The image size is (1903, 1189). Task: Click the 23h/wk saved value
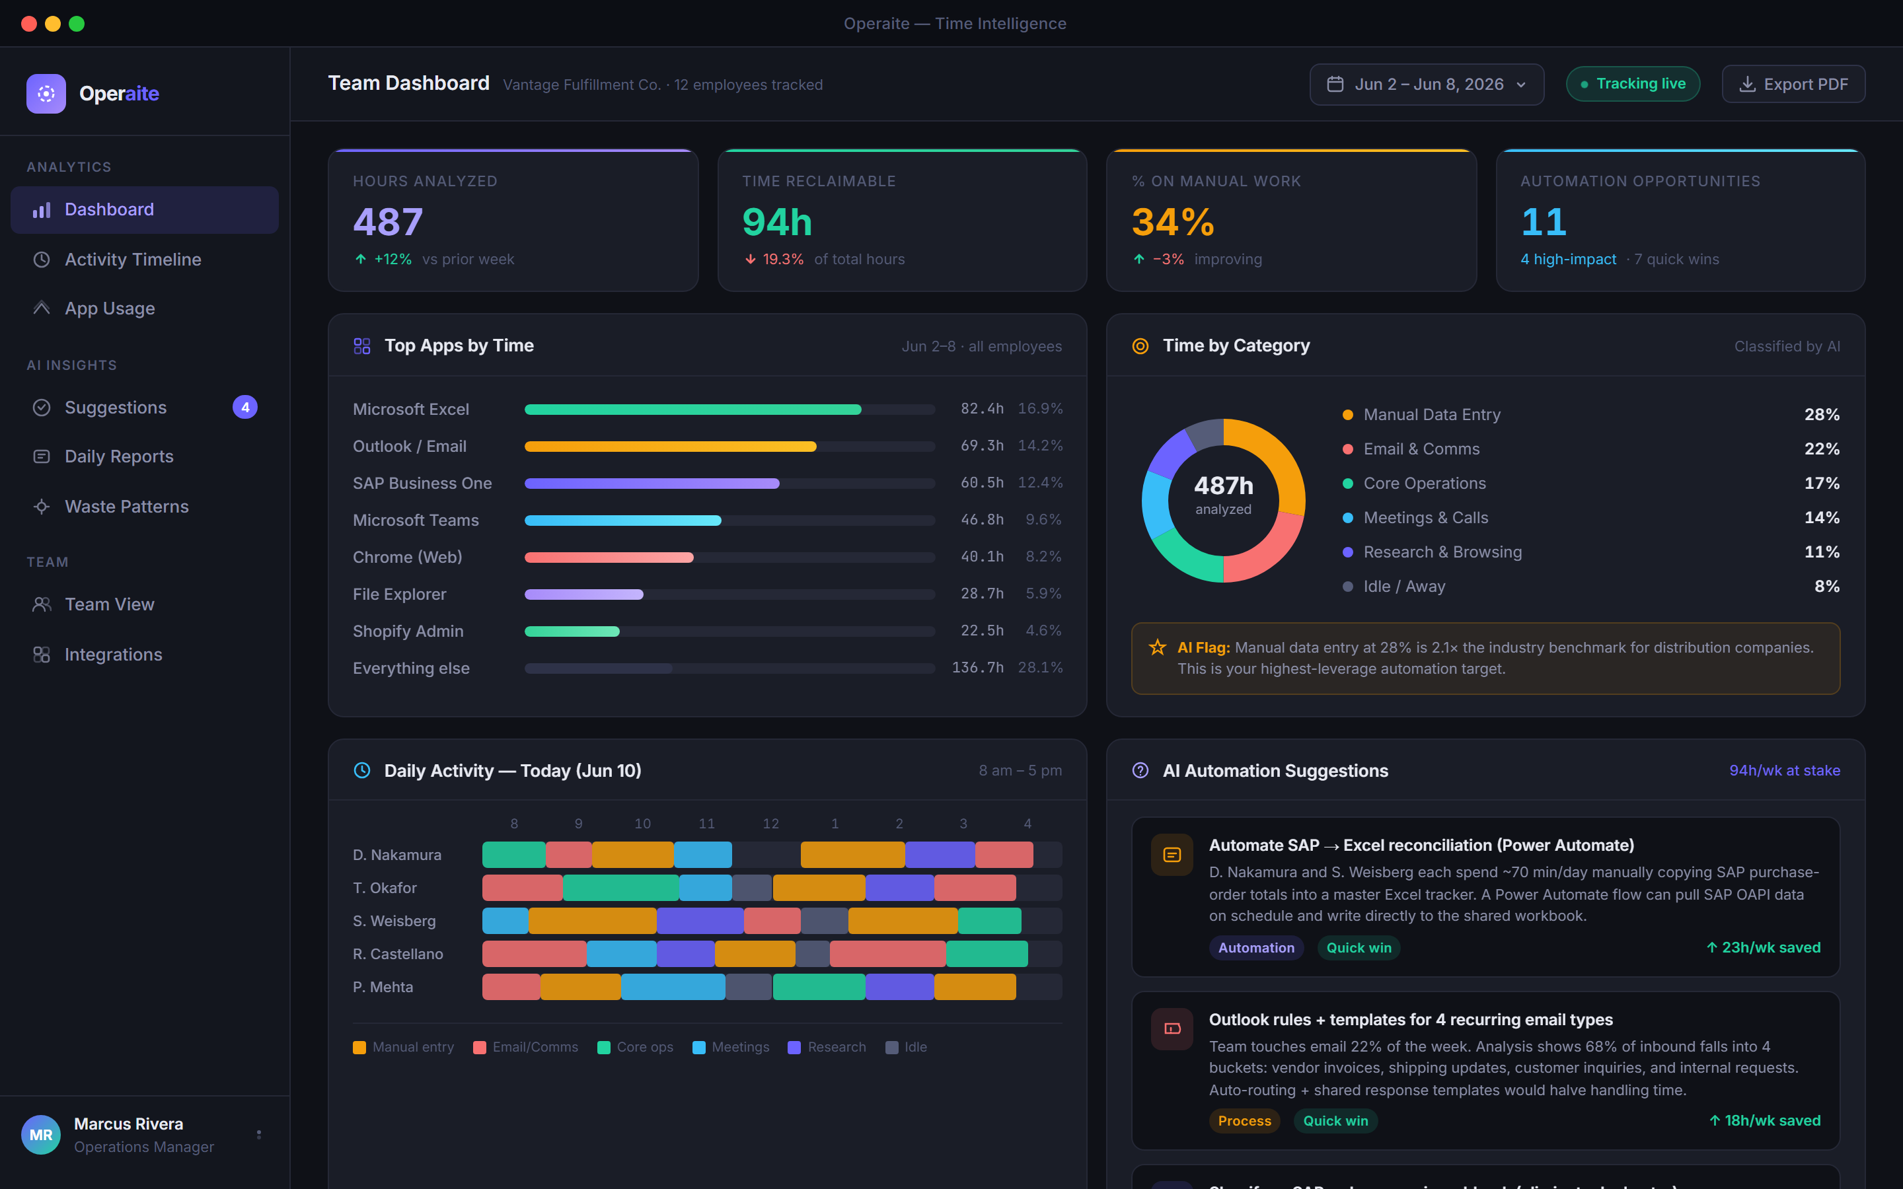(1763, 948)
